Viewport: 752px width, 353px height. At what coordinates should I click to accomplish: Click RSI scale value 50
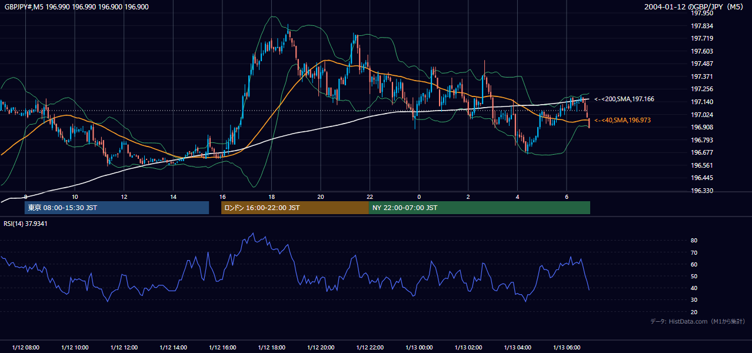694,276
